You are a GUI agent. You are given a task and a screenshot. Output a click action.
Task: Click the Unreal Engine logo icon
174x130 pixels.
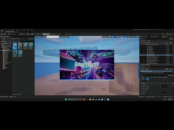(2, 31)
